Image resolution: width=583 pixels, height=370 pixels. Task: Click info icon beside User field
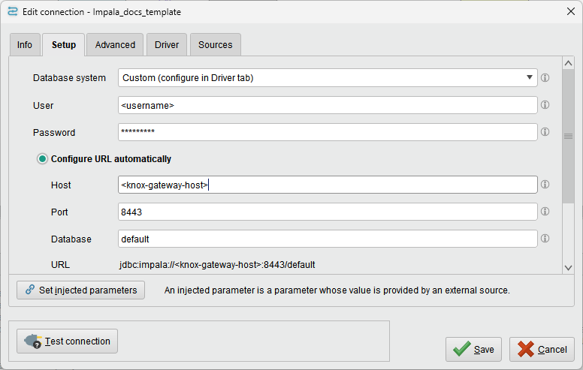tap(545, 105)
